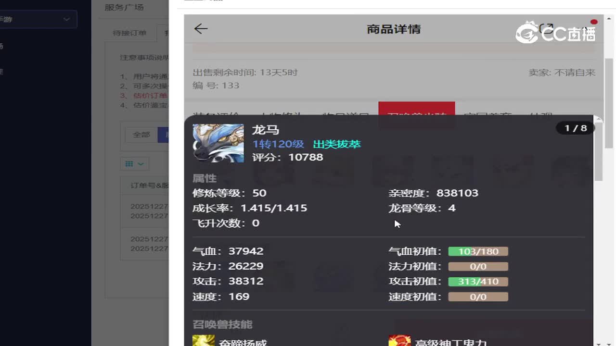
Task: Click the 召唤兽技能 section heading
Action: pyautogui.click(x=222, y=324)
